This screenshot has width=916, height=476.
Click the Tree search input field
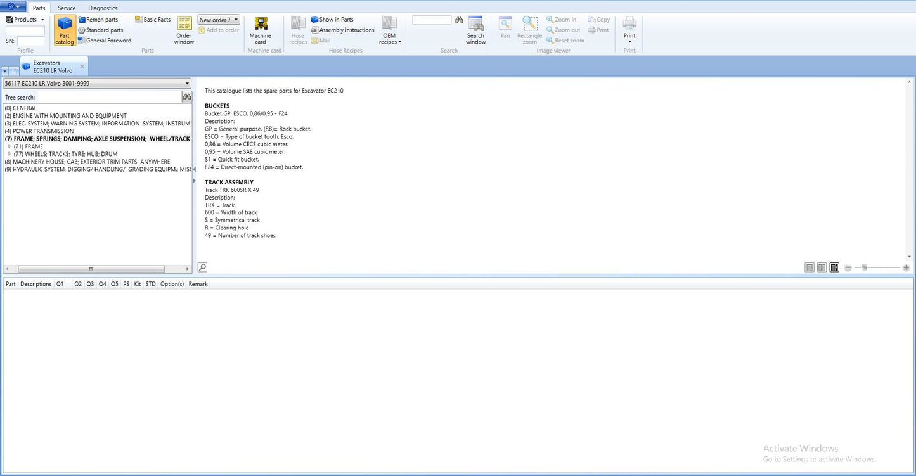pyautogui.click(x=109, y=97)
